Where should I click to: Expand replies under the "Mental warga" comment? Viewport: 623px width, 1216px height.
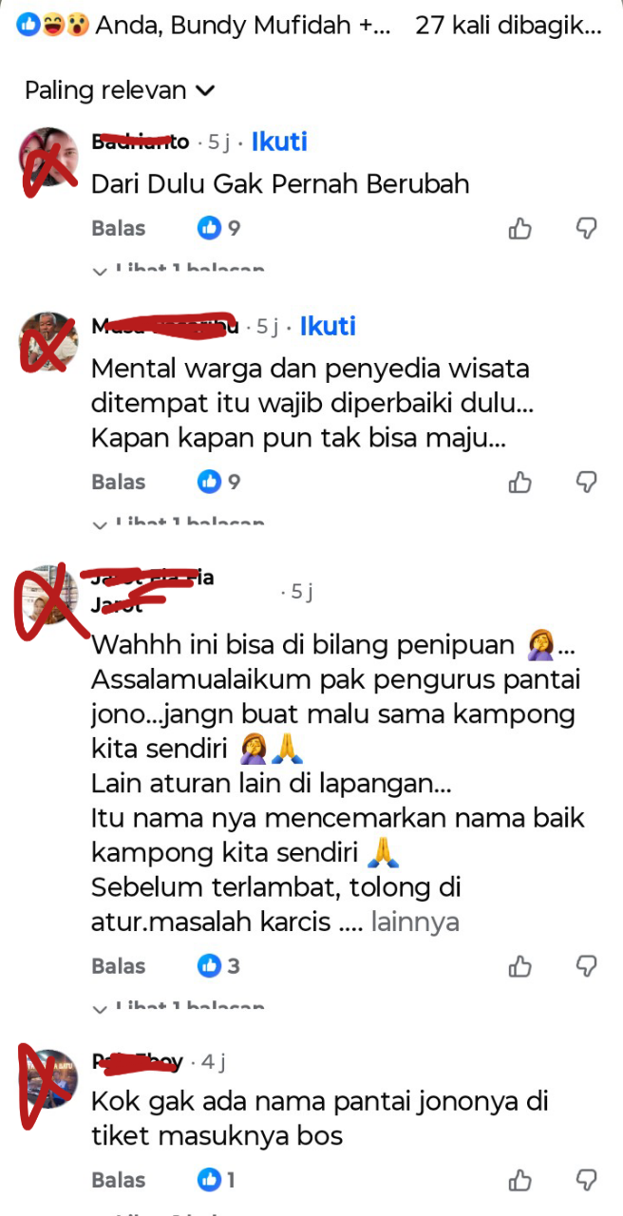point(178,522)
